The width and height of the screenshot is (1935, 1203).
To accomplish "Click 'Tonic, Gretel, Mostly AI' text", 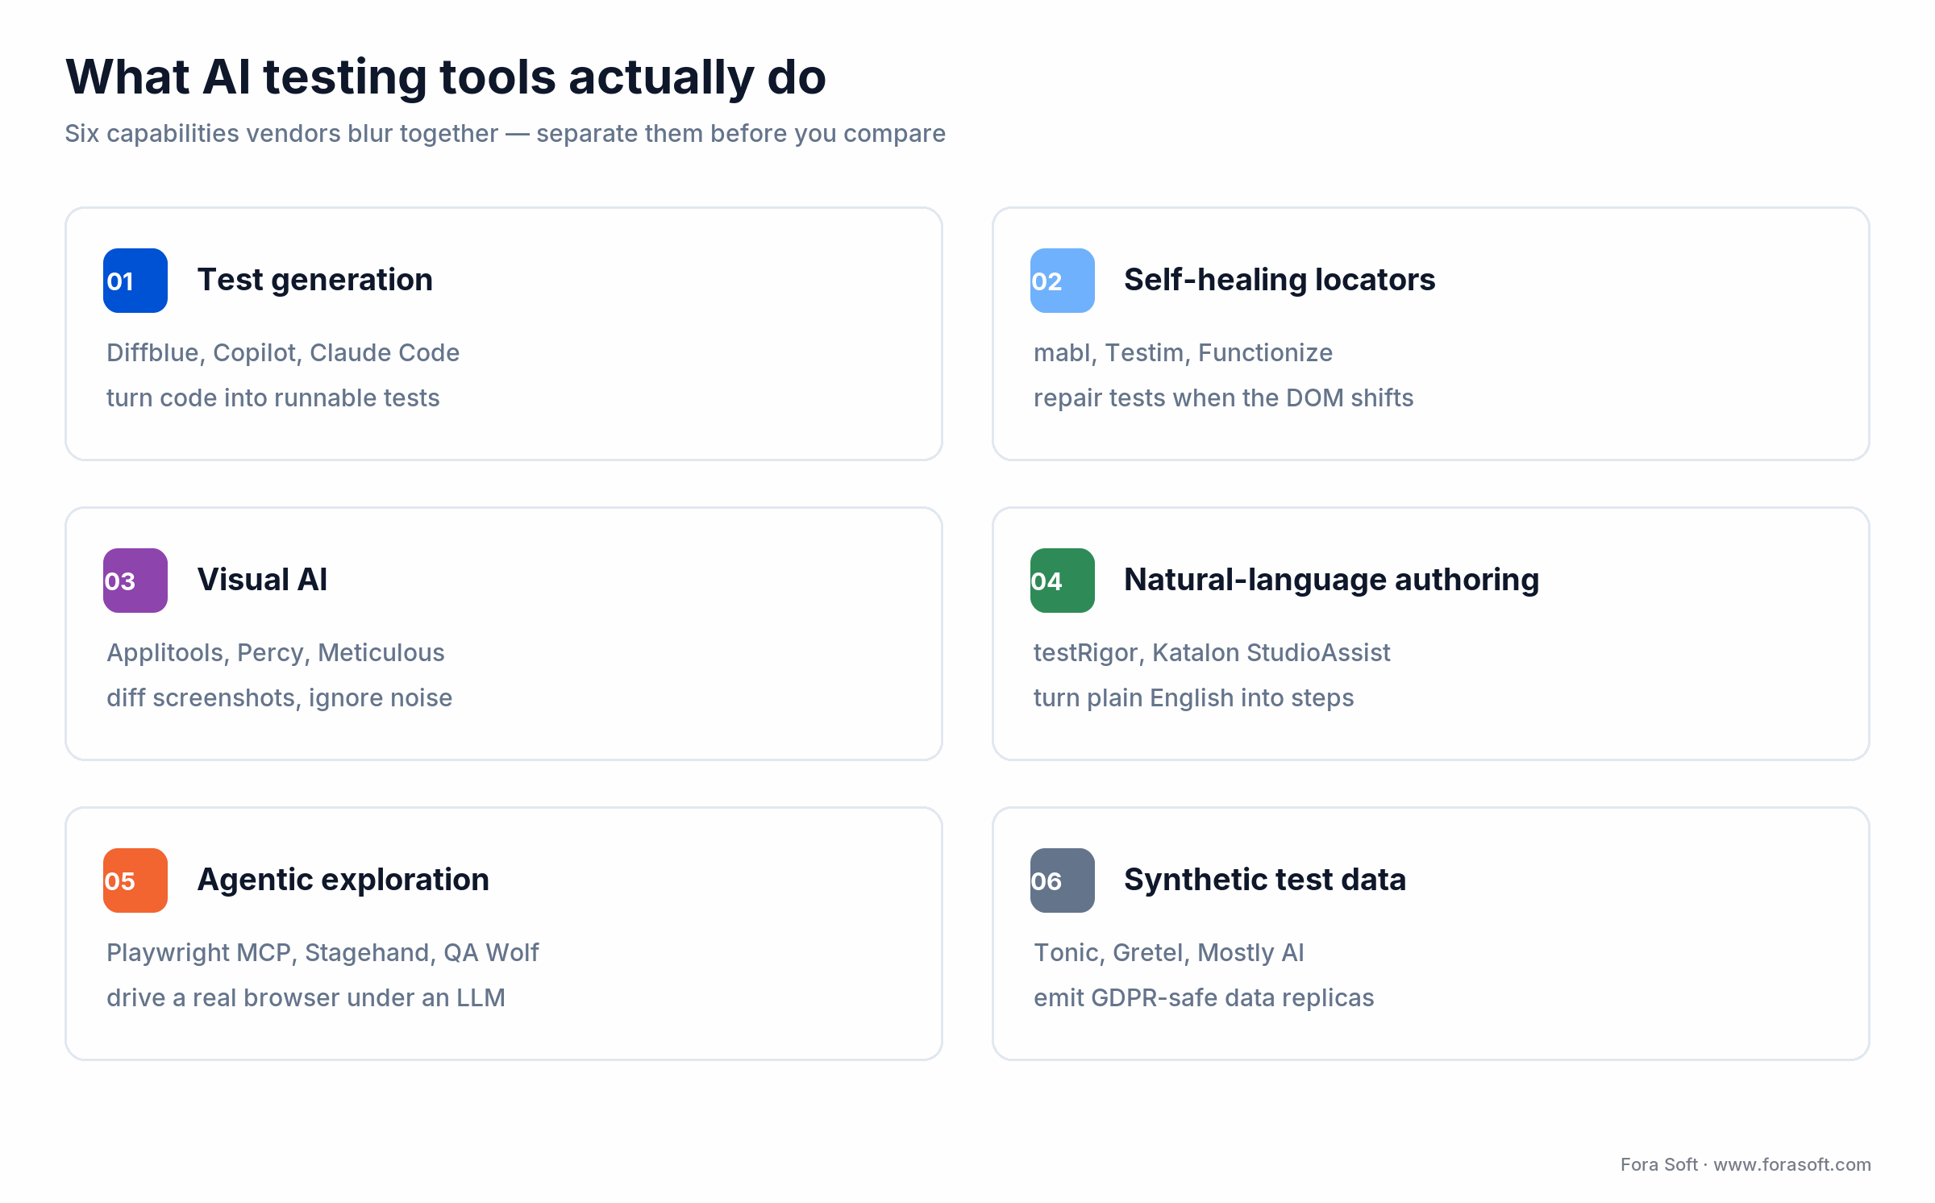I will [1169, 953].
